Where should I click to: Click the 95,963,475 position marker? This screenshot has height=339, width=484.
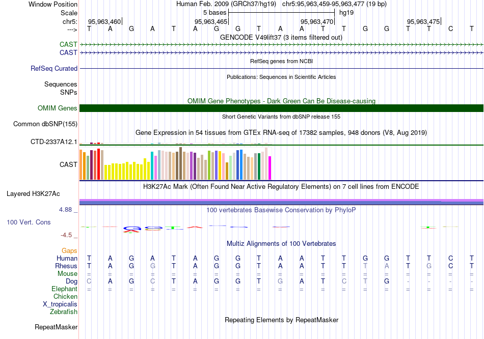pyautogui.click(x=423, y=21)
